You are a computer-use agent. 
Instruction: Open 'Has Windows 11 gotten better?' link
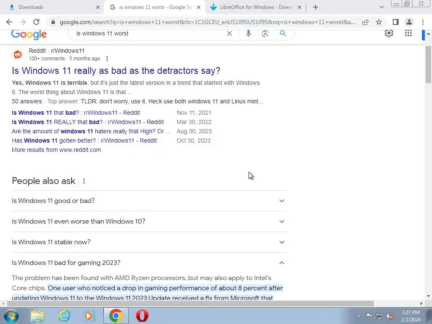pyautogui.click(x=84, y=141)
